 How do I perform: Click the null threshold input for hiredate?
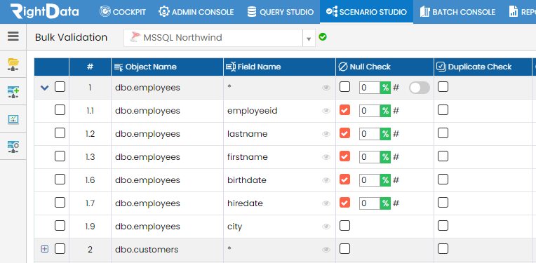[370, 203]
